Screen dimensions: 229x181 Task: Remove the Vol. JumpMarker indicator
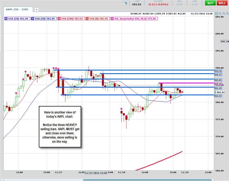tap(112, 19)
